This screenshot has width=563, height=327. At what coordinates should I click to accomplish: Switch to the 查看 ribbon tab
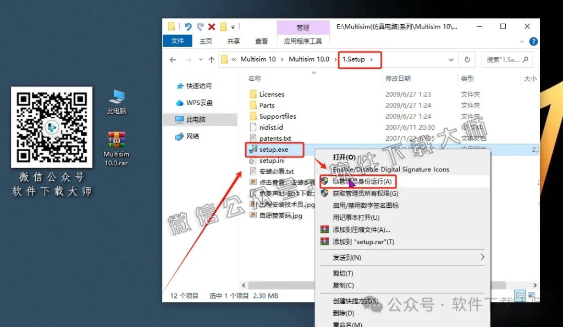click(261, 41)
